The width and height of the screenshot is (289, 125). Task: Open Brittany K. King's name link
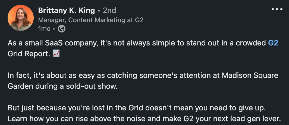[67, 11]
